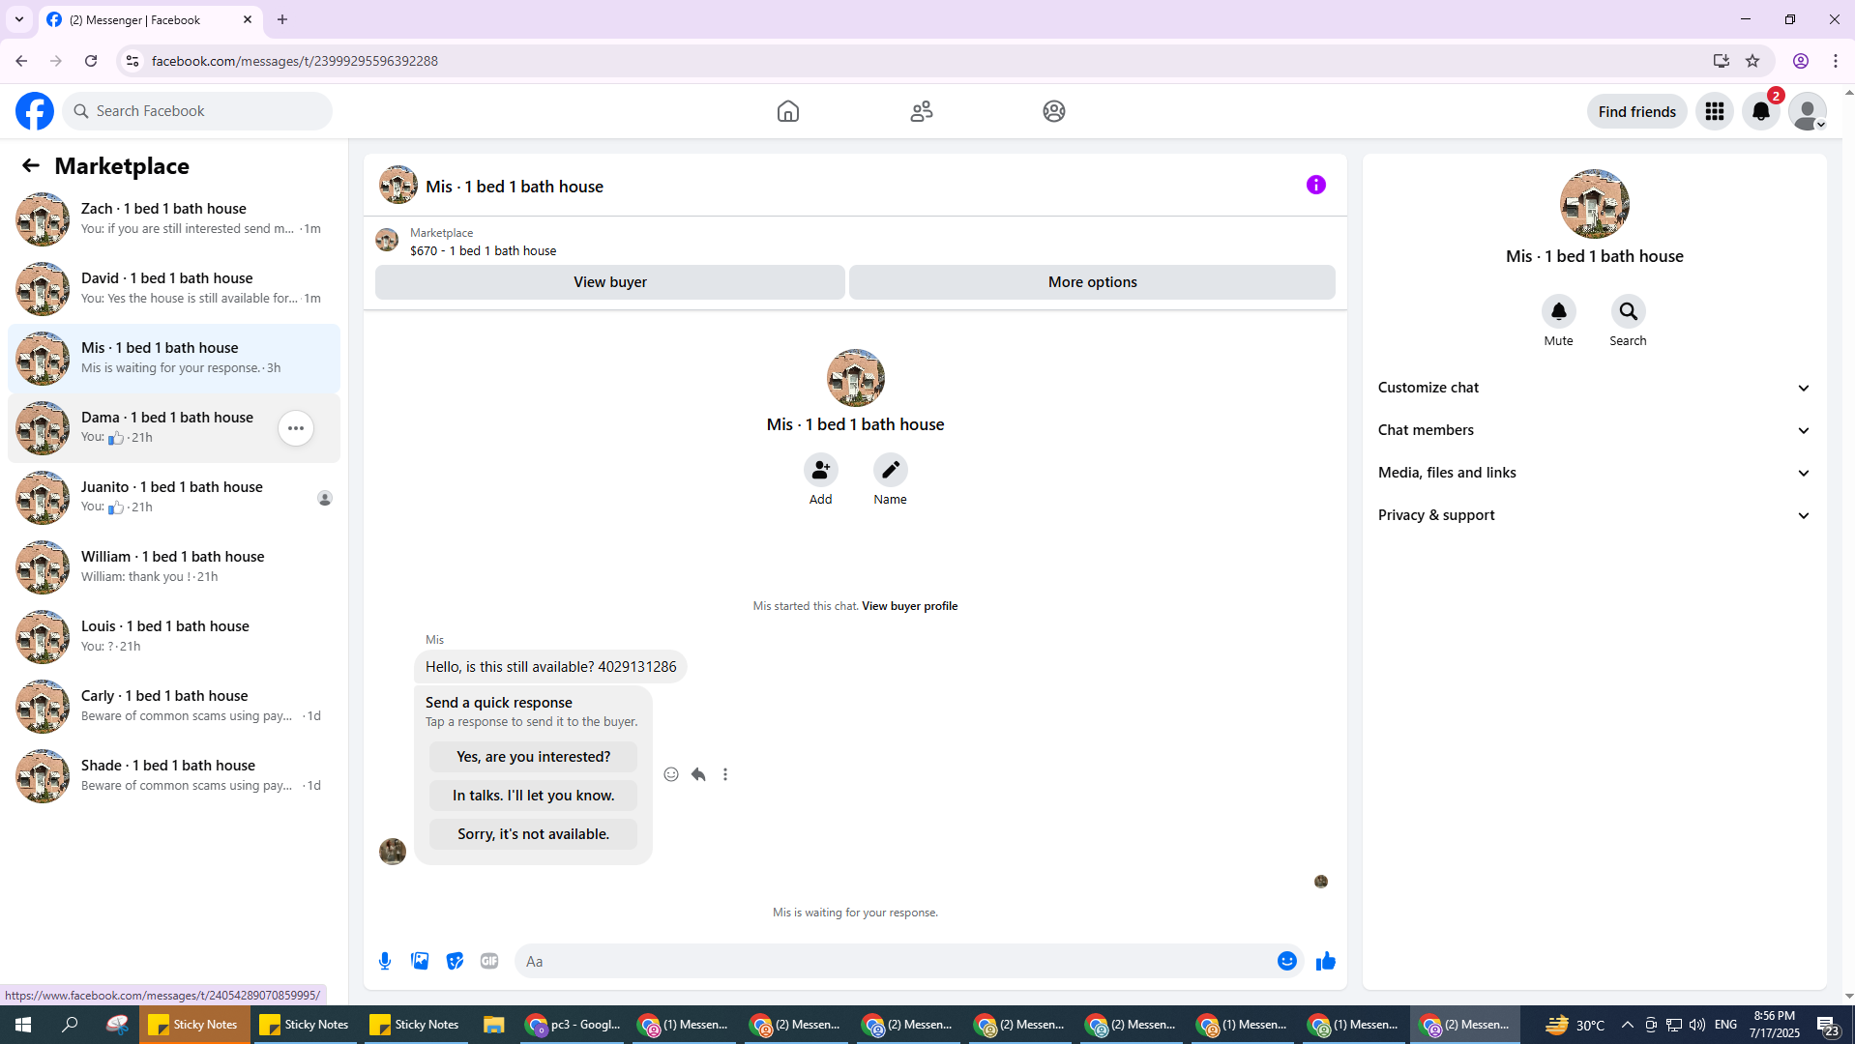Open the account profile menu
This screenshot has height=1044, width=1855.
click(x=1807, y=111)
